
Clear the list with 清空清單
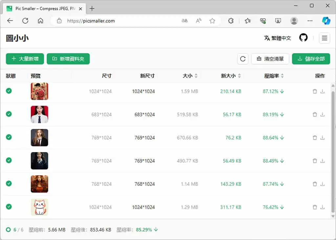[x=270, y=59]
